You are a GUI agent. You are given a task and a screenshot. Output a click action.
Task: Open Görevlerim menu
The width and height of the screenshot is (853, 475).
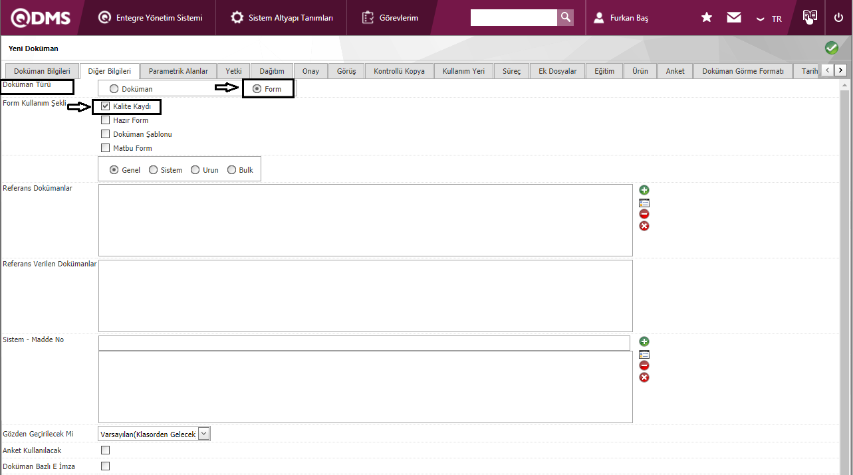pos(390,18)
